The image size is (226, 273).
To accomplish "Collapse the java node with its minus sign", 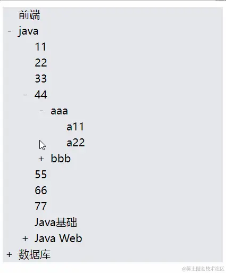I will click(x=10, y=31).
